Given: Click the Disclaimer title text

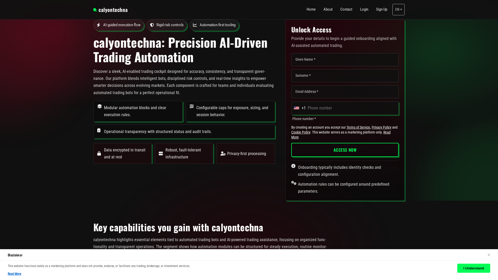Looking at the screenshot, I should click(15, 255).
